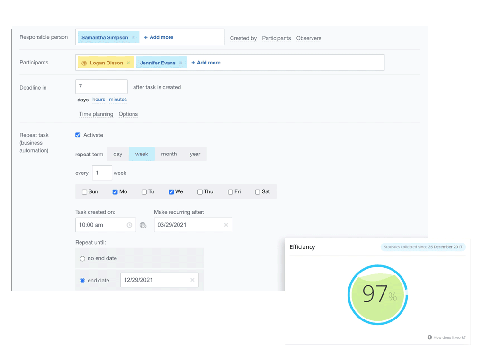Click the 97% efficiency gauge

[377, 295]
